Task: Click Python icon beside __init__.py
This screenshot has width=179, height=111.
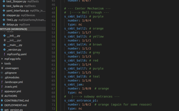Action: 4,36
